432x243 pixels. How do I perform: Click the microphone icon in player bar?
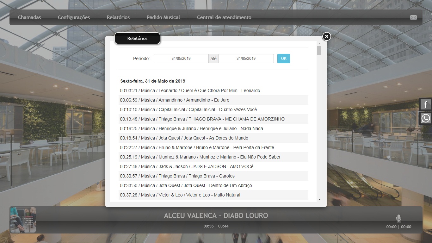[399, 218]
